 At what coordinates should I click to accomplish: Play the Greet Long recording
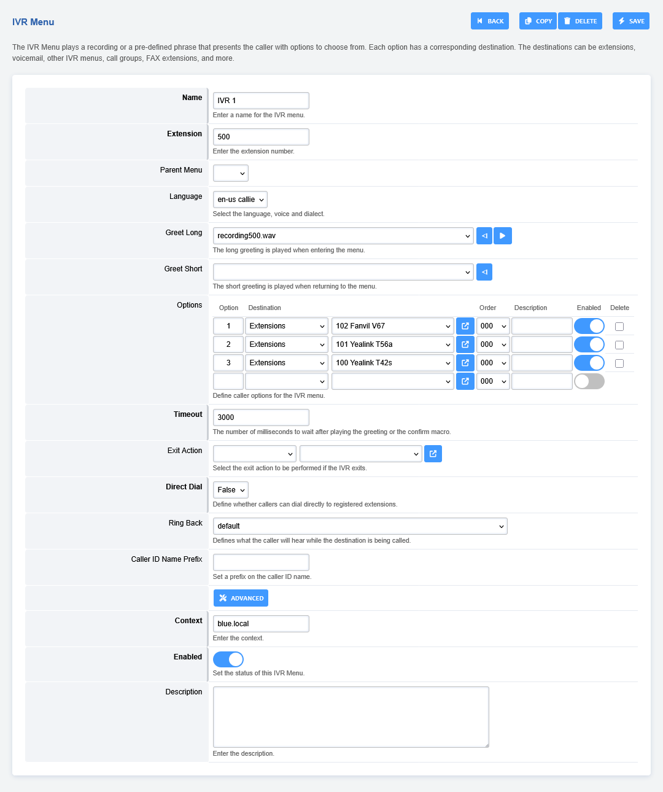(x=502, y=236)
